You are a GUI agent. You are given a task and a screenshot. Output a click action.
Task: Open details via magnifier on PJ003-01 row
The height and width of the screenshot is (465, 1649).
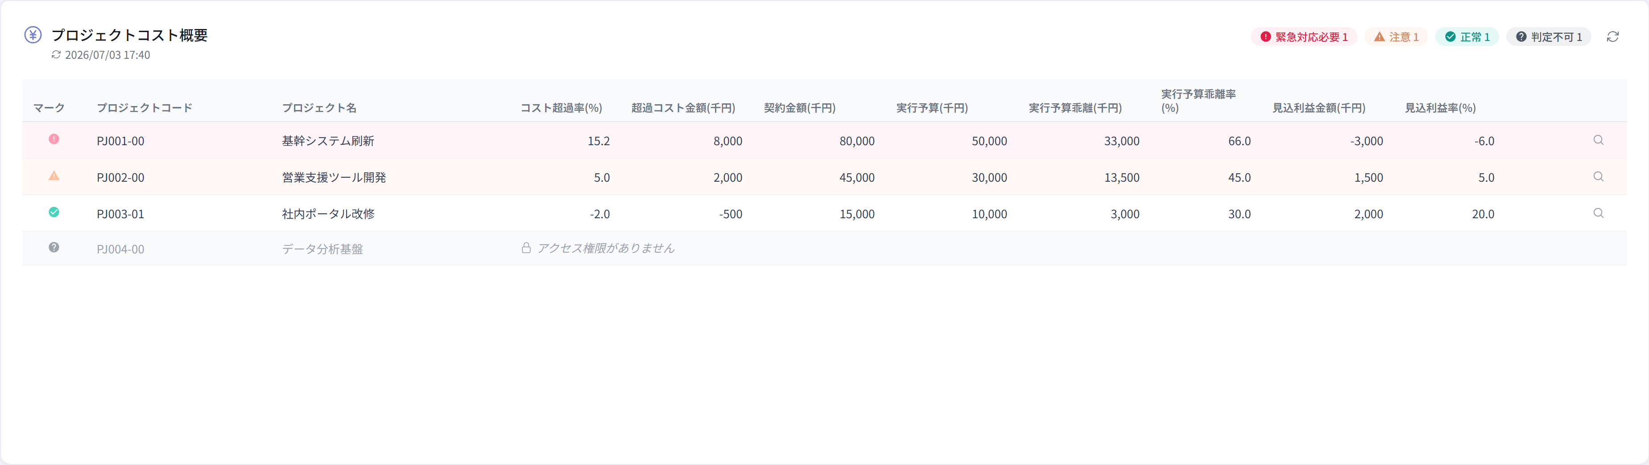[1598, 213]
